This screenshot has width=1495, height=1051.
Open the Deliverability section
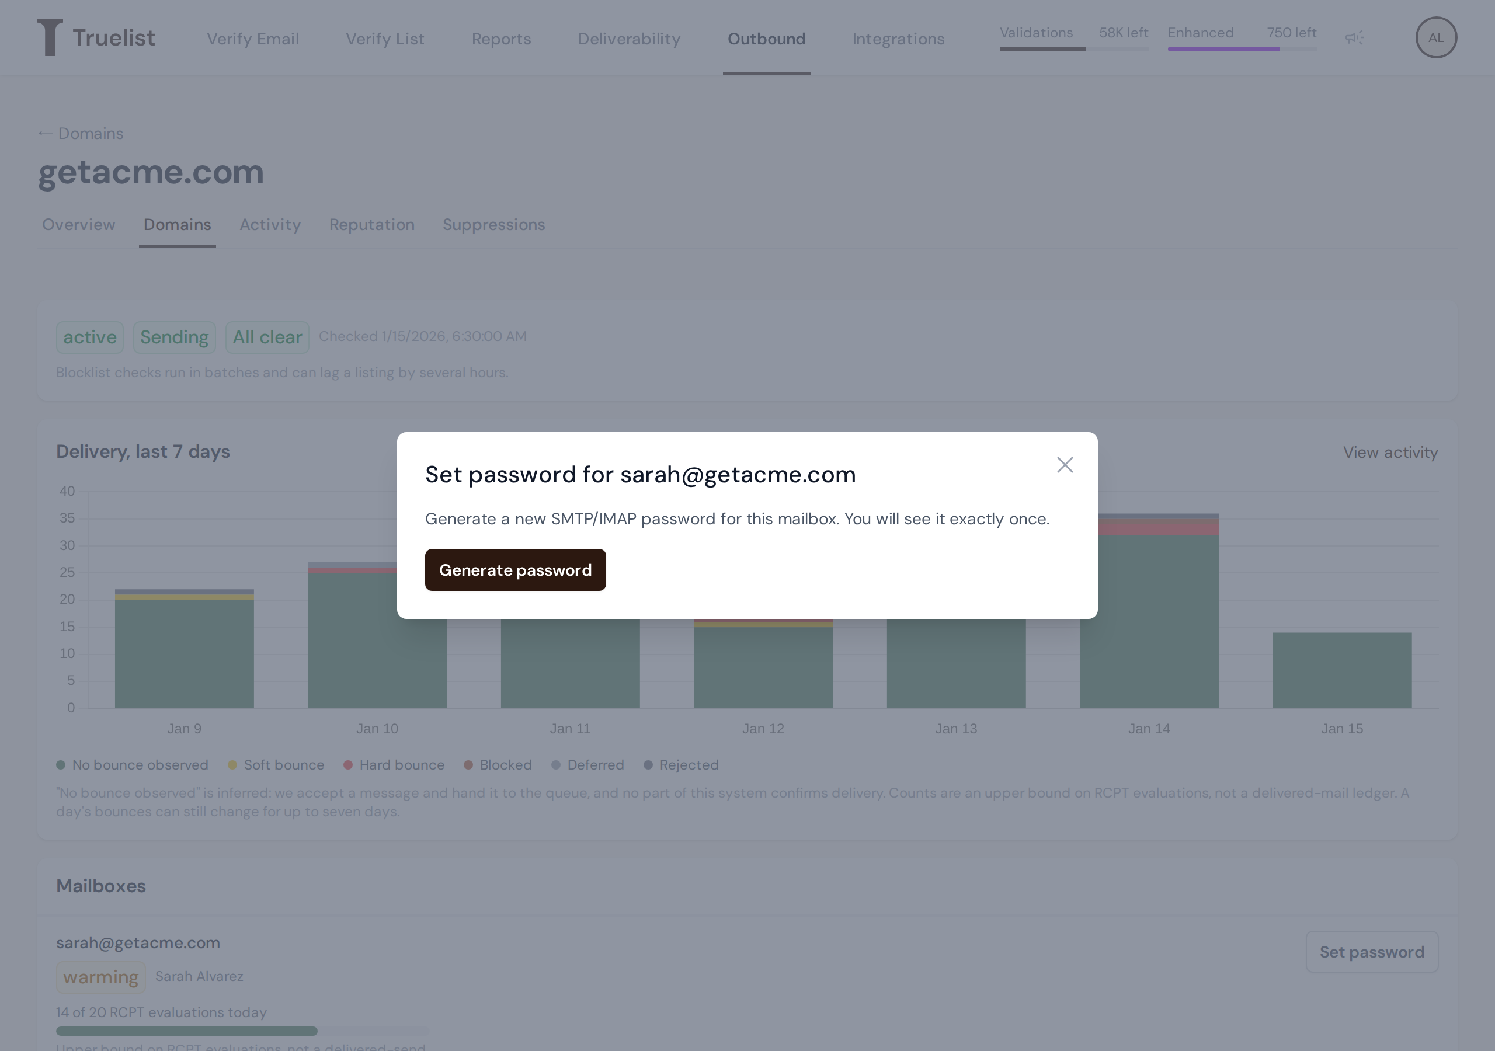[x=629, y=39]
